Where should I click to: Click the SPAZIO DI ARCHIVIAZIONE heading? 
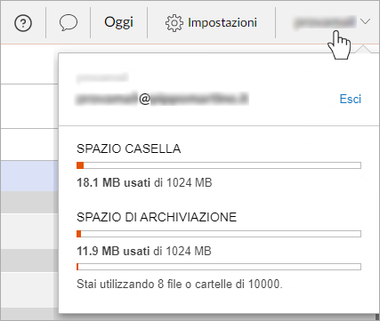[157, 217]
